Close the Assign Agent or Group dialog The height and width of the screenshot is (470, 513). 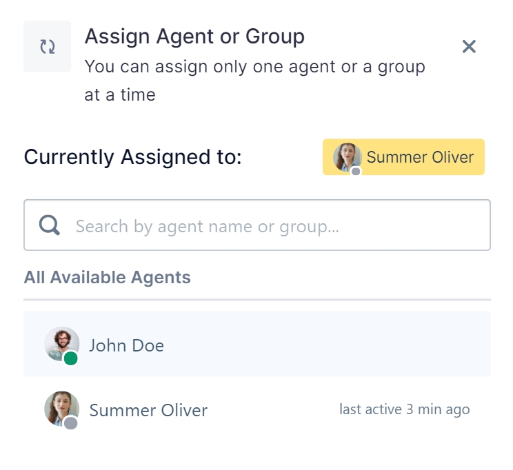[x=469, y=46]
